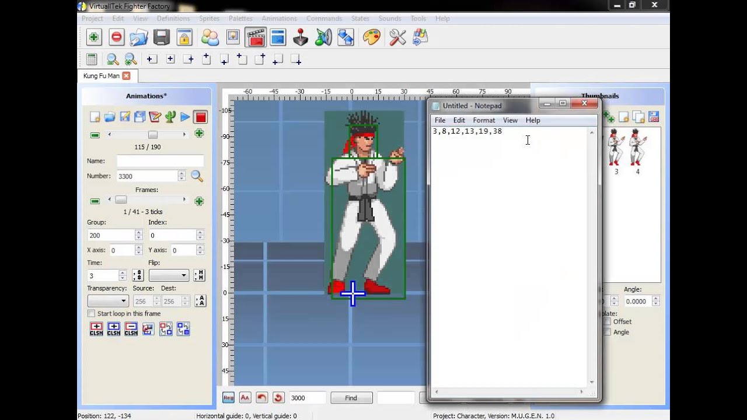Remove animation with green minus button

pos(95,135)
